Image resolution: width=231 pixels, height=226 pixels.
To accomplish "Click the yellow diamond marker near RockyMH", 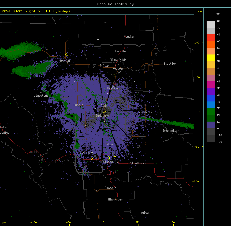I will (67, 55).
